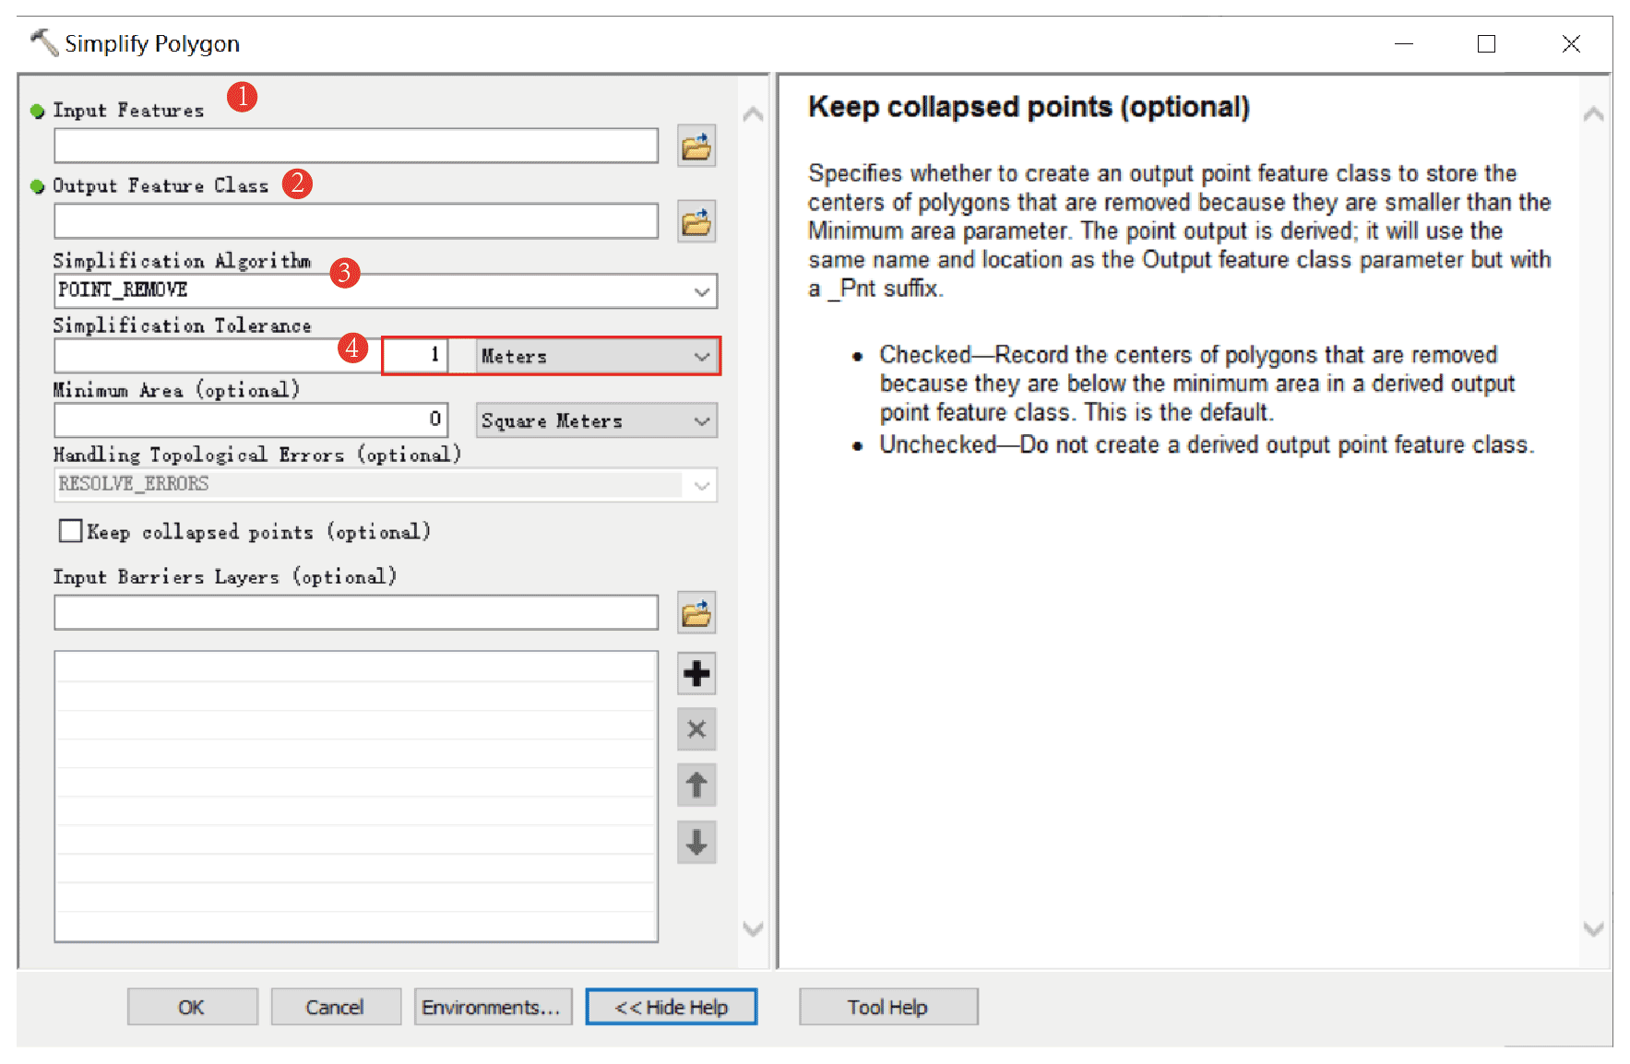Screen dimensions: 1630x1064
Task: Click the plus icon to add barrier layer
Action: (x=696, y=674)
